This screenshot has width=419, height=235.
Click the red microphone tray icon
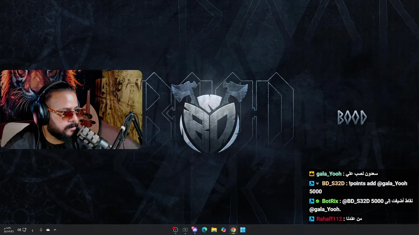(x=41, y=230)
